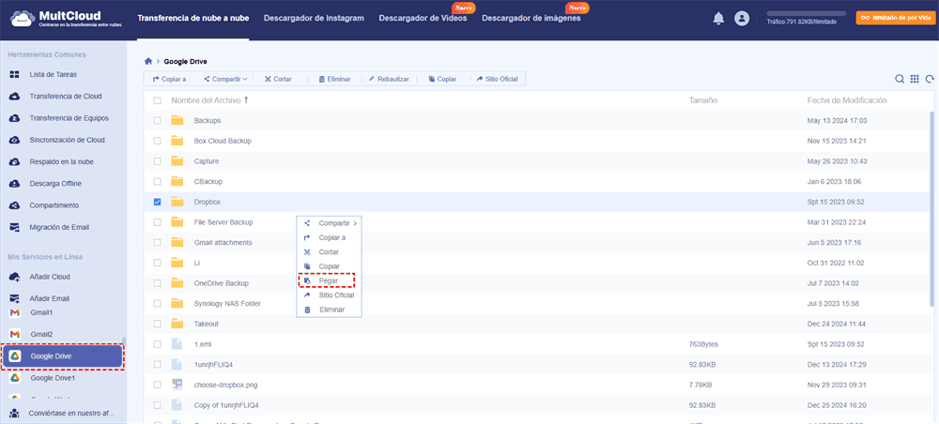Image resolution: width=939 pixels, height=424 pixels.
Task: Click Eliminar toolbar button
Action: pos(335,79)
